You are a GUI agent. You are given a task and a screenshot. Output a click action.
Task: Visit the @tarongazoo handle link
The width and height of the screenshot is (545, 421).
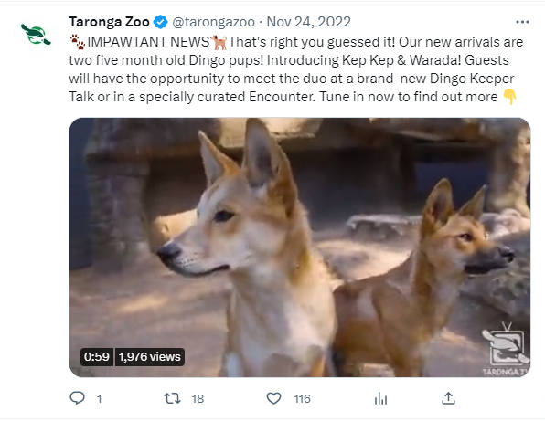[x=213, y=22]
